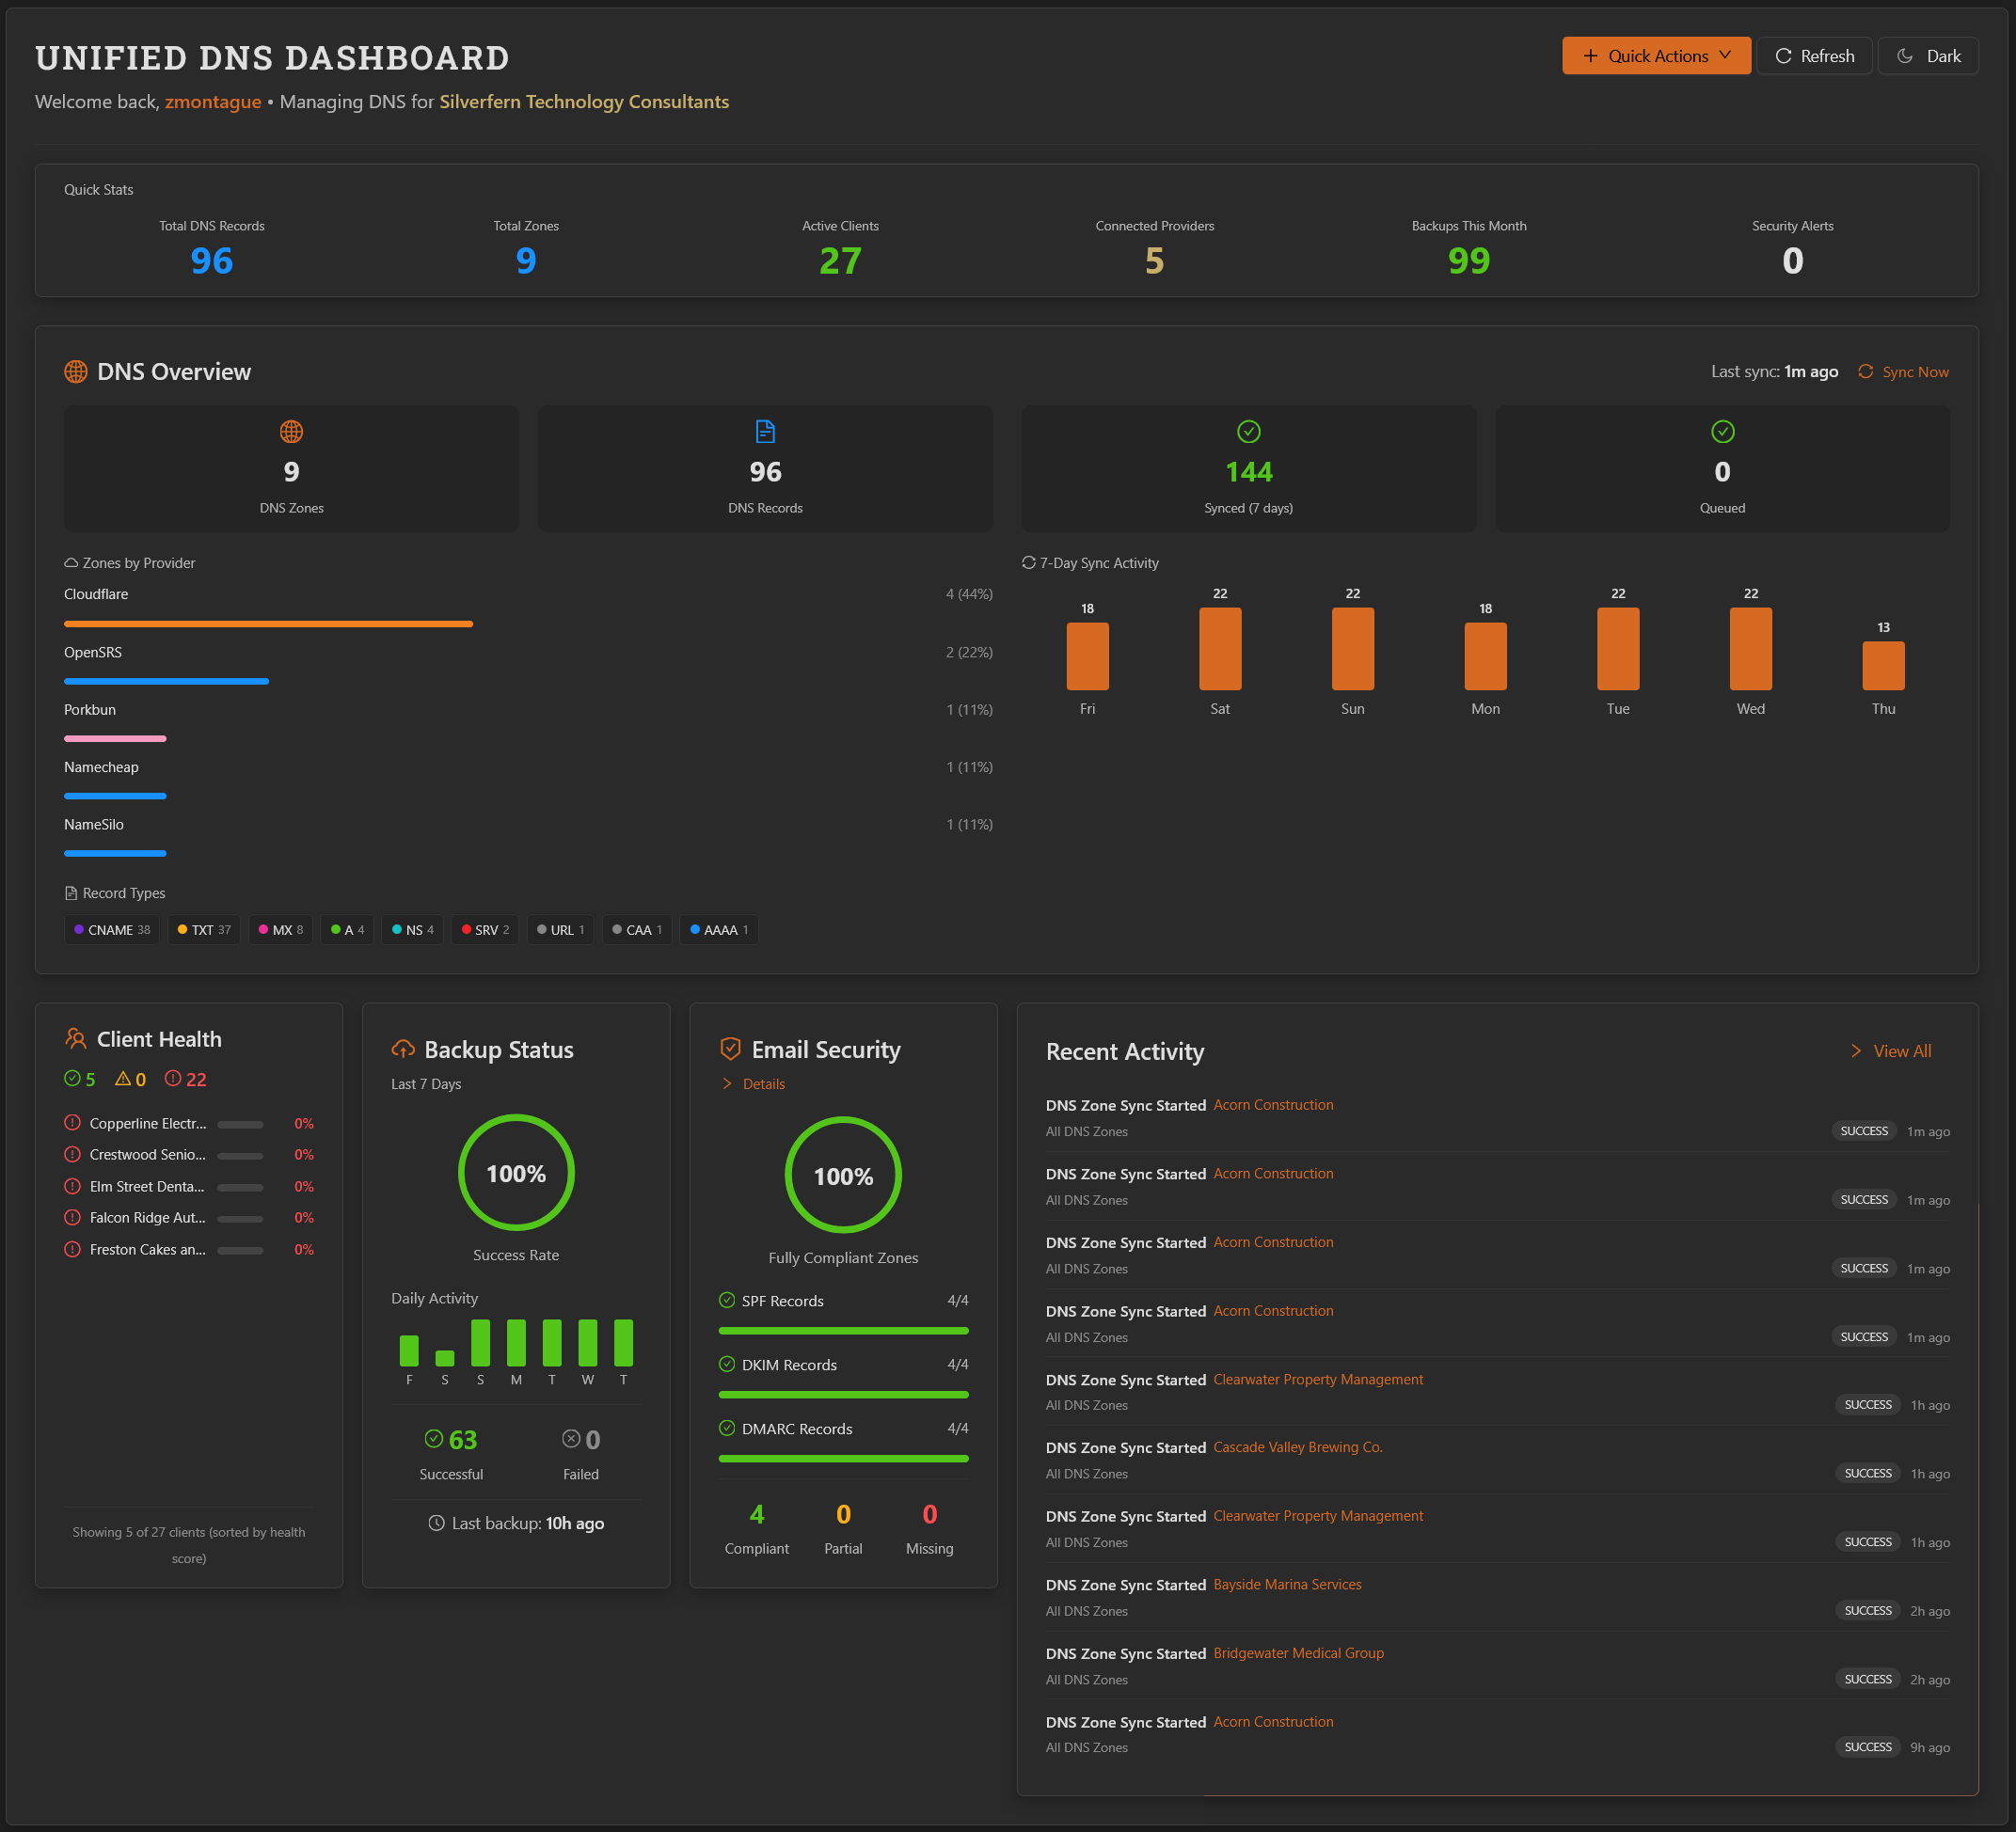The width and height of the screenshot is (2016, 1832).
Task: Click username zmontague in welcome message
Action: tap(213, 102)
